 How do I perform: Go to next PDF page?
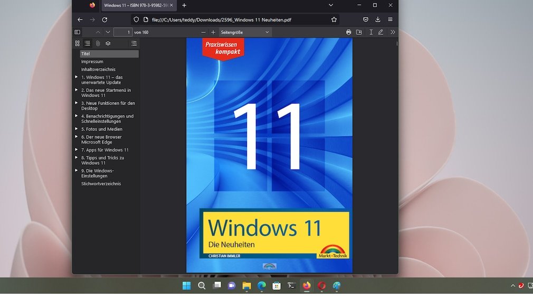[108, 32]
